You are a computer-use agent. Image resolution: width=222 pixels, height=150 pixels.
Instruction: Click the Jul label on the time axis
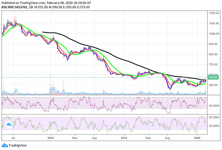point(14,138)
